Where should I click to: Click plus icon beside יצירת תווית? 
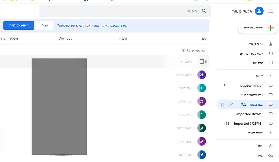point(271,133)
